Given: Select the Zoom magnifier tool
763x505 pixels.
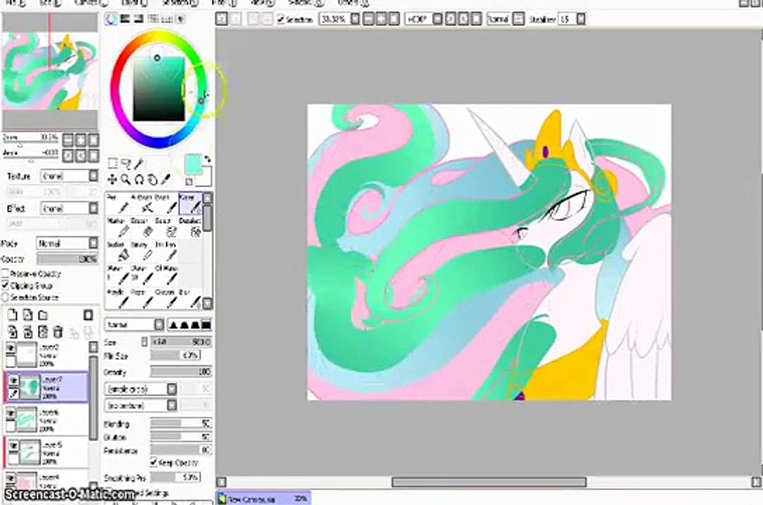Looking at the screenshot, I should point(126,180).
